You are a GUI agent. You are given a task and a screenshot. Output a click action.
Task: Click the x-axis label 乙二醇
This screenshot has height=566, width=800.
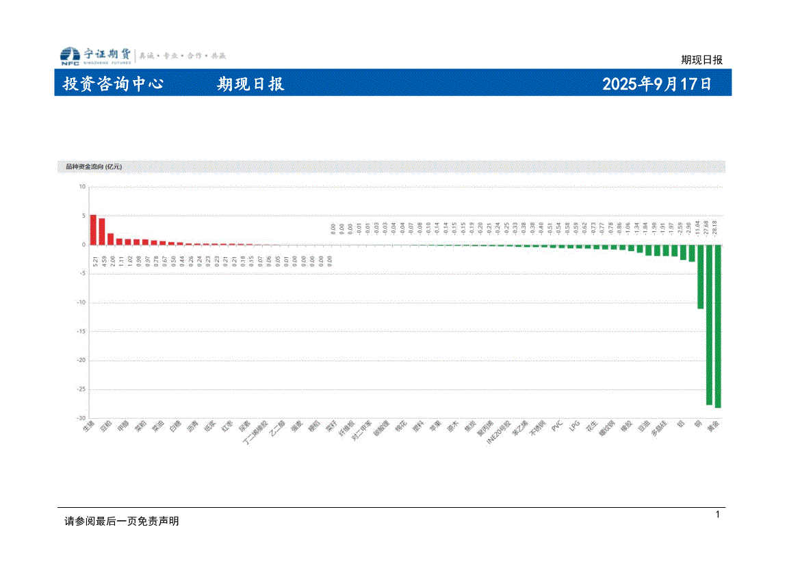click(x=277, y=428)
